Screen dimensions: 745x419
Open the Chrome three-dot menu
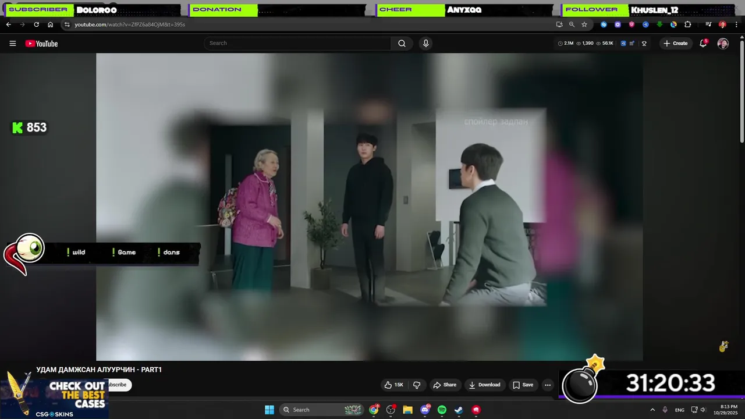(x=736, y=24)
